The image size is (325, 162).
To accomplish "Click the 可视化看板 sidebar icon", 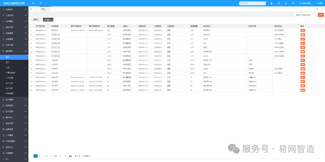I will pyautogui.click(x=3, y=141).
